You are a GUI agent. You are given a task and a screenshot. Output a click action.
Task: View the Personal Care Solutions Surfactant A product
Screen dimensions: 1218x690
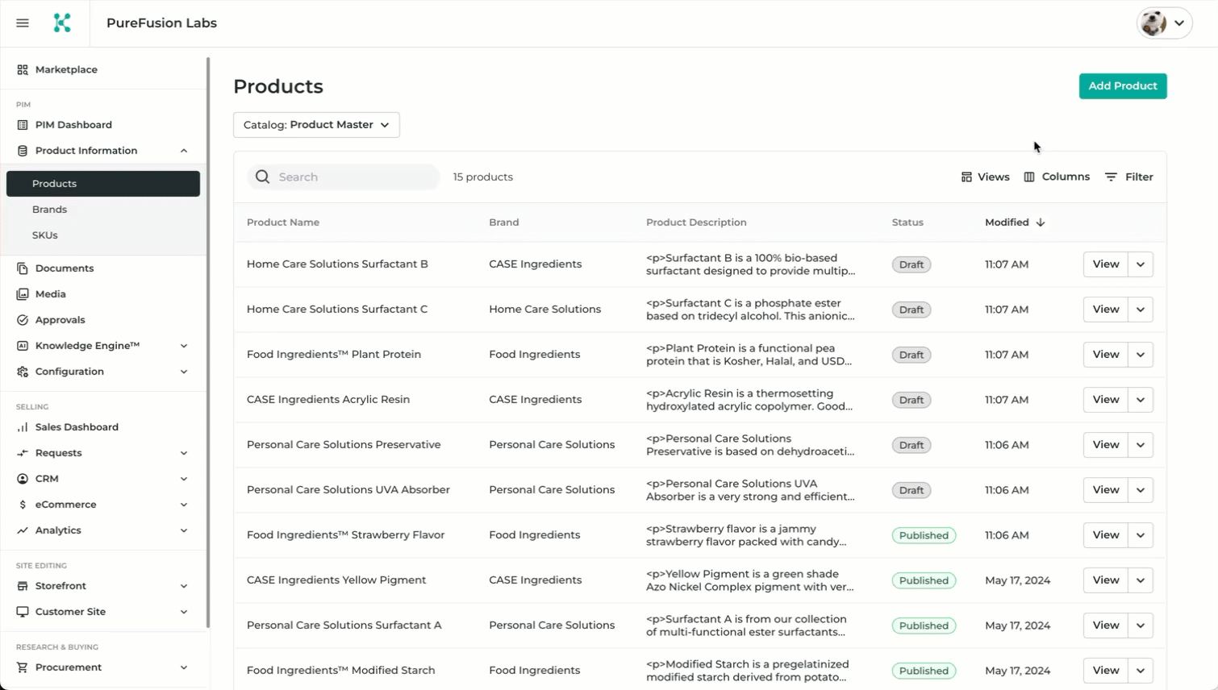click(x=1105, y=626)
